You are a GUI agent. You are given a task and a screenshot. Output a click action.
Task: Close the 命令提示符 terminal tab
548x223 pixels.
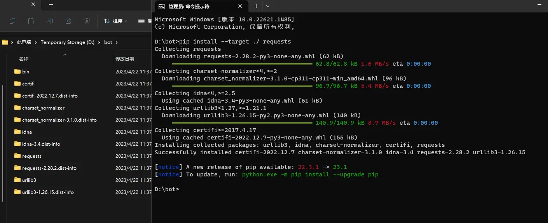click(x=241, y=6)
